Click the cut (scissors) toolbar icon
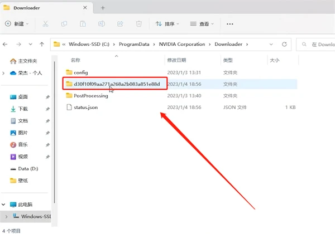Viewport: 335px width, 234px height. click(46, 24)
